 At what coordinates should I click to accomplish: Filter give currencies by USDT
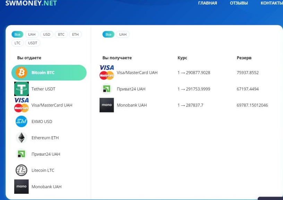[x=33, y=43]
